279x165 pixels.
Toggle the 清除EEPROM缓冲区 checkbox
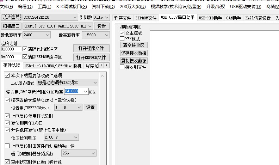25,57
